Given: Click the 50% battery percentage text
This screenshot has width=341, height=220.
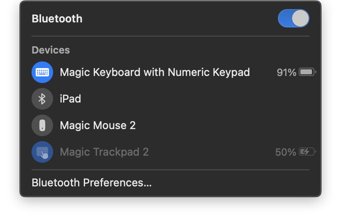Looking at the screenshot, I should 285,152.
